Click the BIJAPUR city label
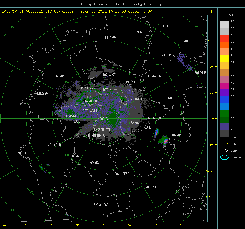The width and height of the screenshot is (245, 229). pyautogui.click(x=111, y=38)
